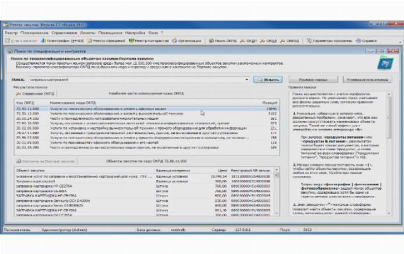This screenshot has width=404, height=254.
Task: Click the server address 127.0.0.1 in status bar
Action: [242, 230]
